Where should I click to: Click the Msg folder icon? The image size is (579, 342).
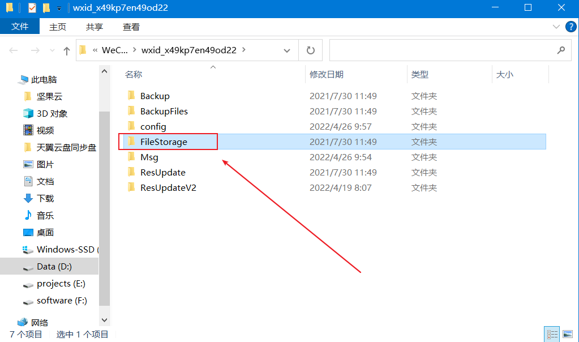coord(131,157)
